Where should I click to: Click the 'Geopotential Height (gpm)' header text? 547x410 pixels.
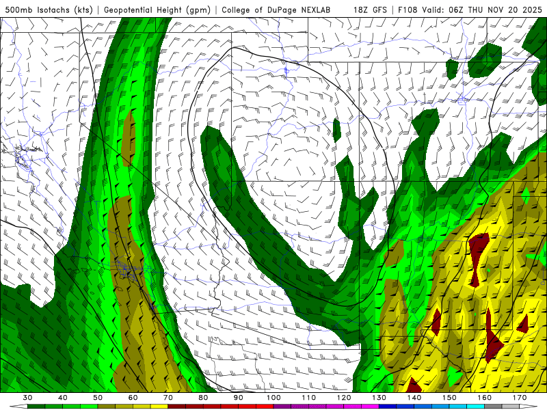[157, 10]
